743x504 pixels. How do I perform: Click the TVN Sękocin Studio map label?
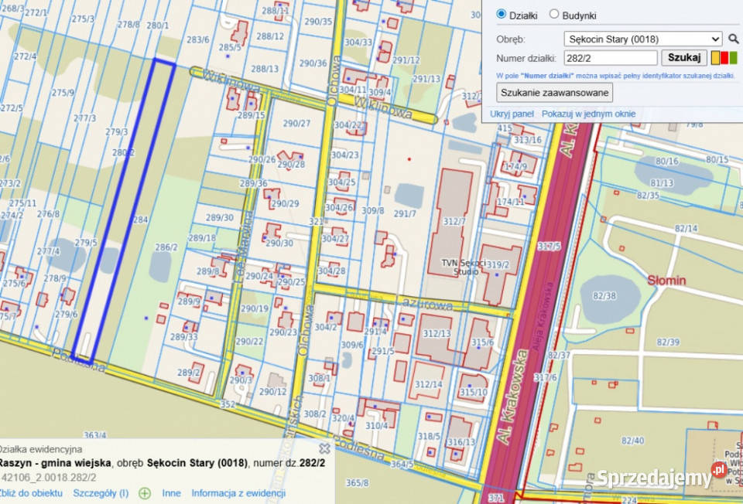tap(463, 267)
